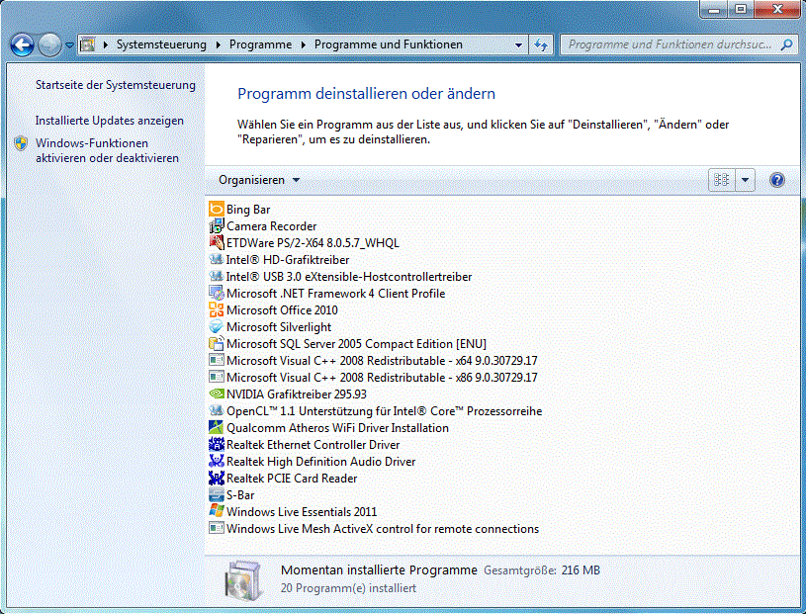806x614 pixels.
Task: Go to Systemsteuerung in the breadcrumb
Action: click(x=161, y=44)
